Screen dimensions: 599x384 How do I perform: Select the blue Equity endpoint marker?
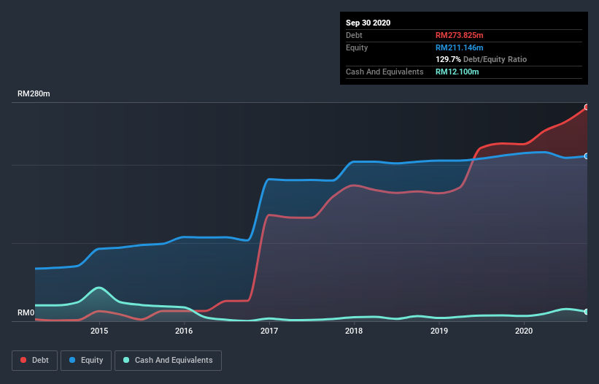[x=587, y=156]
